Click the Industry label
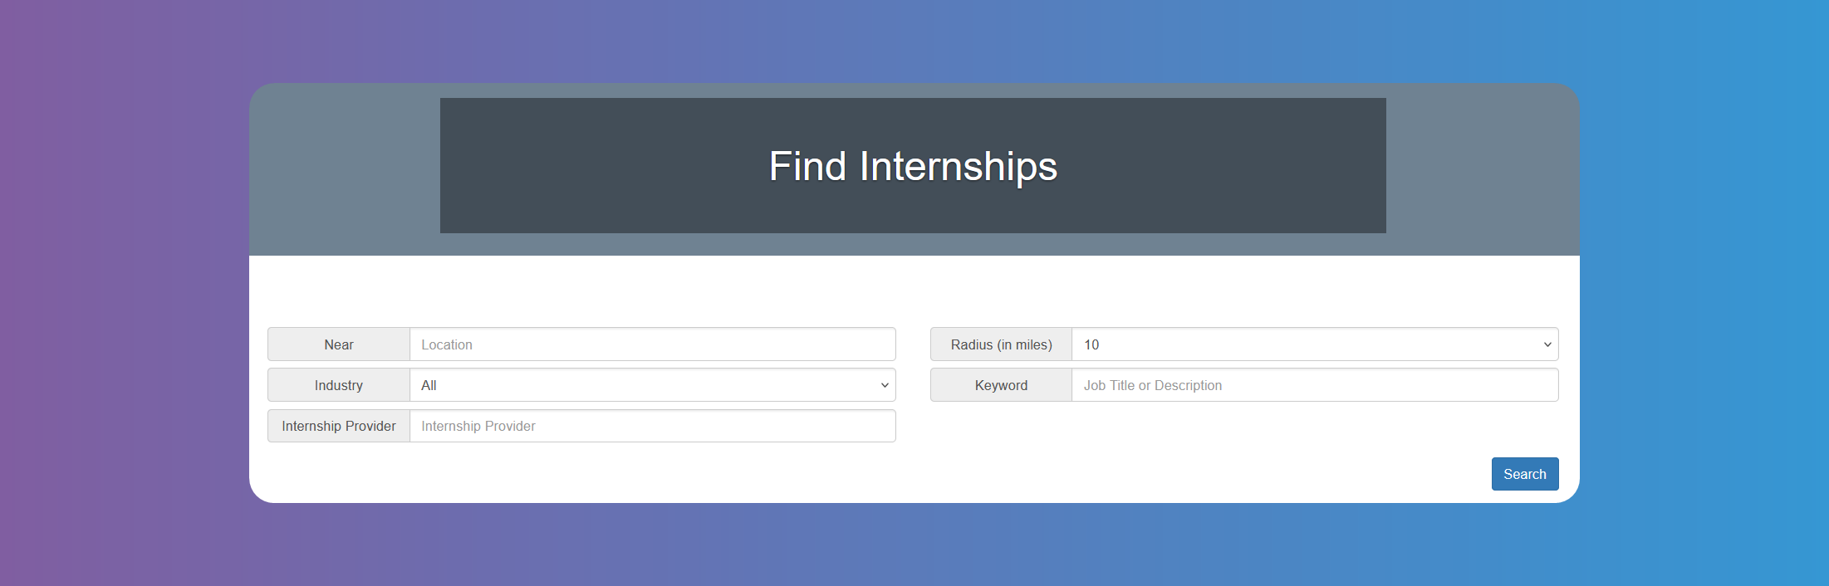The height and width of the screenshot is (586, 1829). coord(338,384)
